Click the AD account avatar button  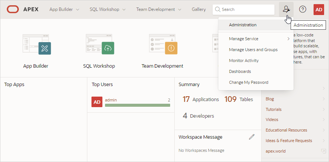(319, 9)
